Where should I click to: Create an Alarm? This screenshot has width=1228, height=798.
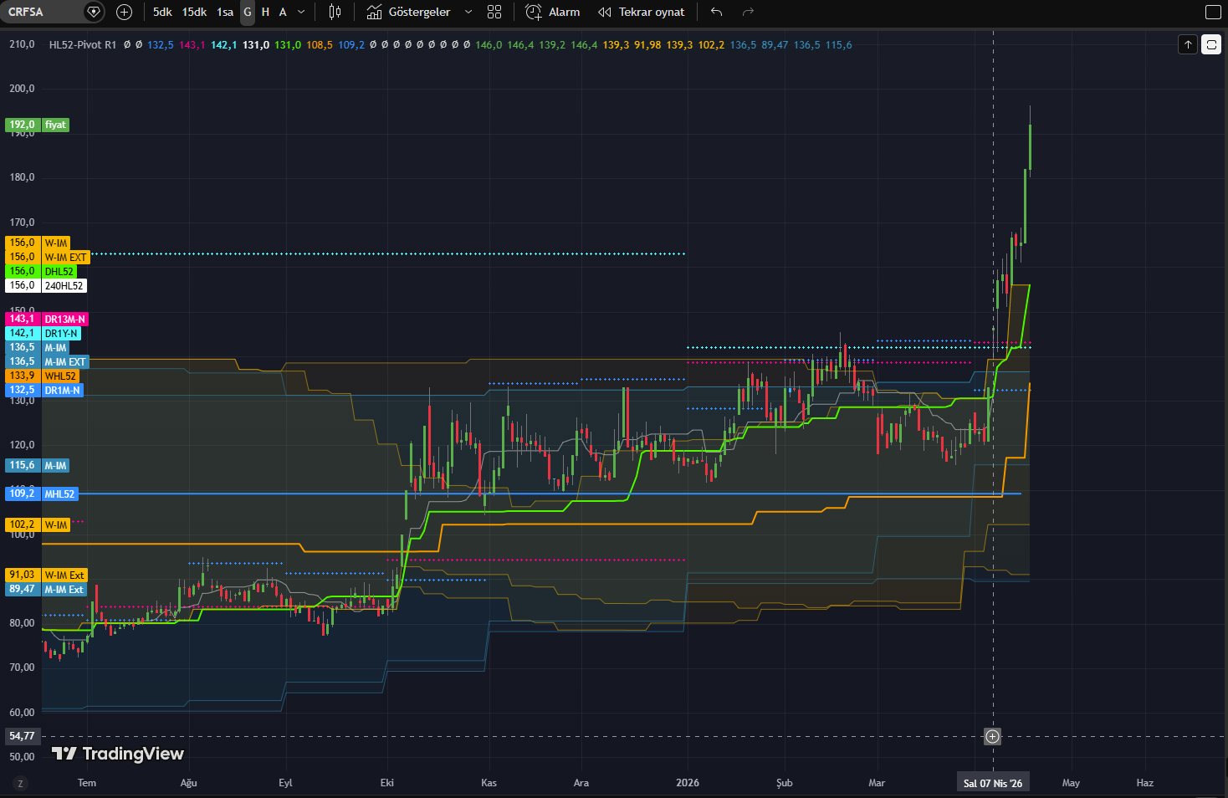pyautogui.click(x=553, y=12)
